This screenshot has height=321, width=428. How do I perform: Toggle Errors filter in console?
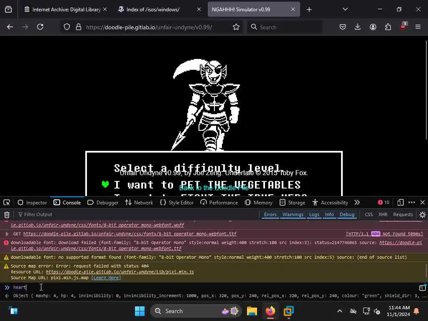tap(270, 214)
